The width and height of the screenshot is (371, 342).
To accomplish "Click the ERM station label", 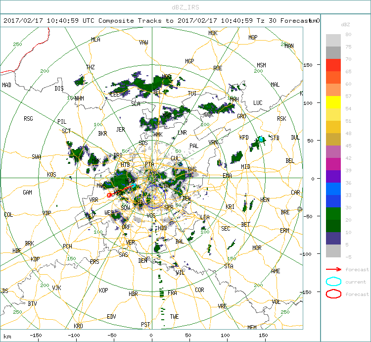I will (284, 230).
